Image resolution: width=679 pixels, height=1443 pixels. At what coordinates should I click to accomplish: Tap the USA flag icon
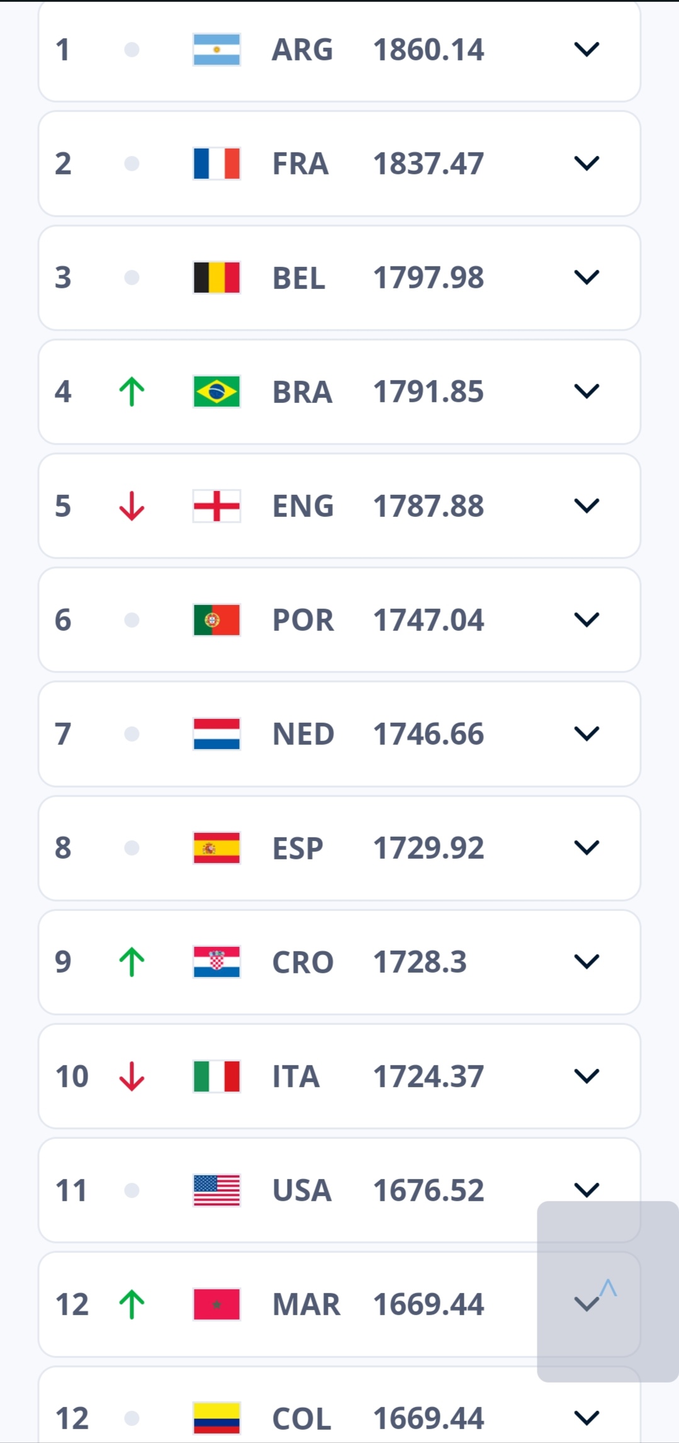216,1190
